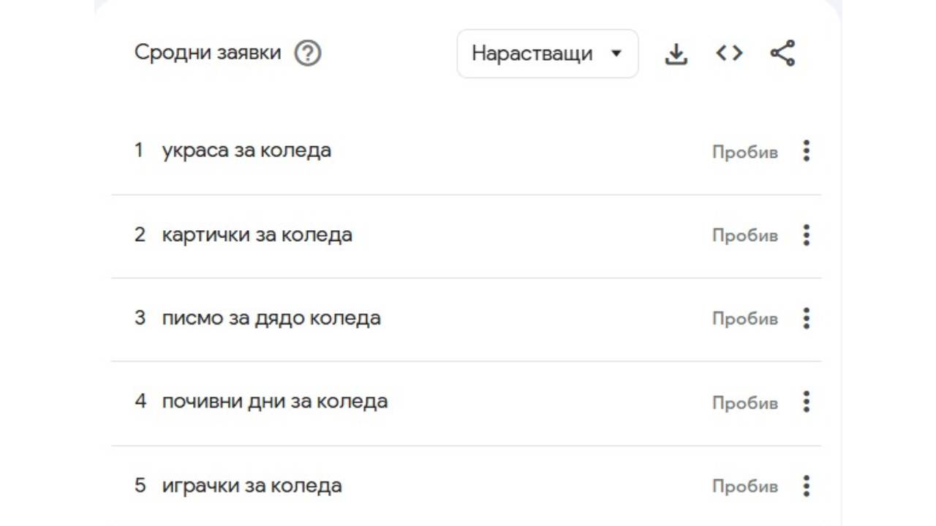The height and width of the screenshot is (526, 936).
Task: Click the query "почивни дни за коледа"
Action: click(274, 402)
